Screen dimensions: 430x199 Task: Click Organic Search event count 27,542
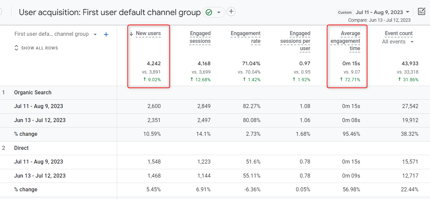click(x=410, y=106)
